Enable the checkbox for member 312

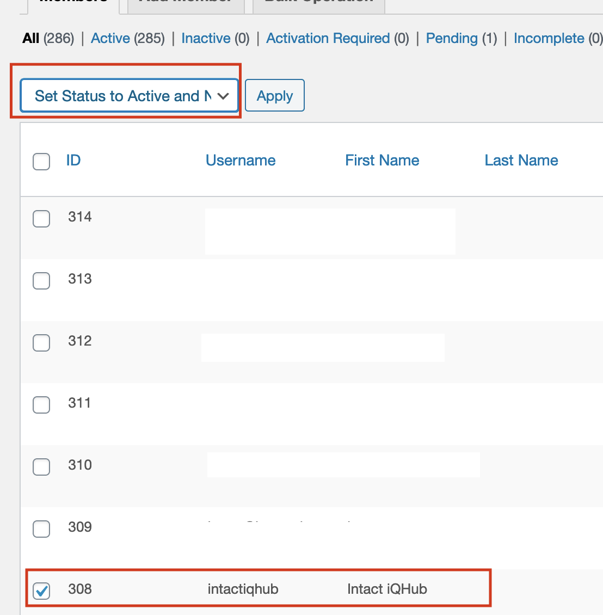41,343
